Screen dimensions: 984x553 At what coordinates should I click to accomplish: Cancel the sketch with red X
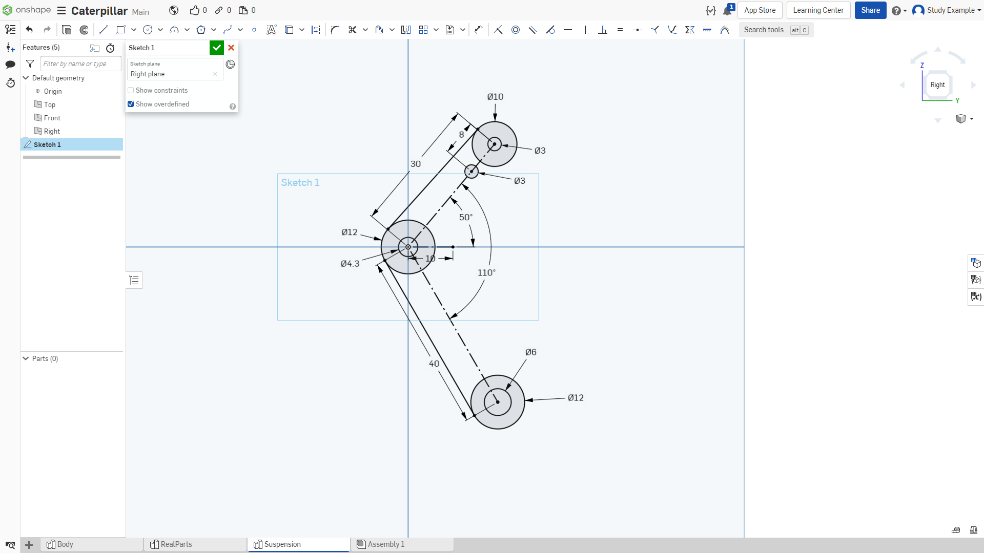click(231, 48)
